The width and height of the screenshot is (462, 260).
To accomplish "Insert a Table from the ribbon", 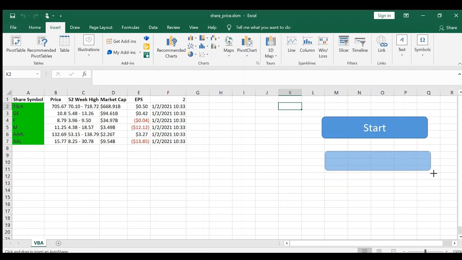I will click(x=65, y=45).
